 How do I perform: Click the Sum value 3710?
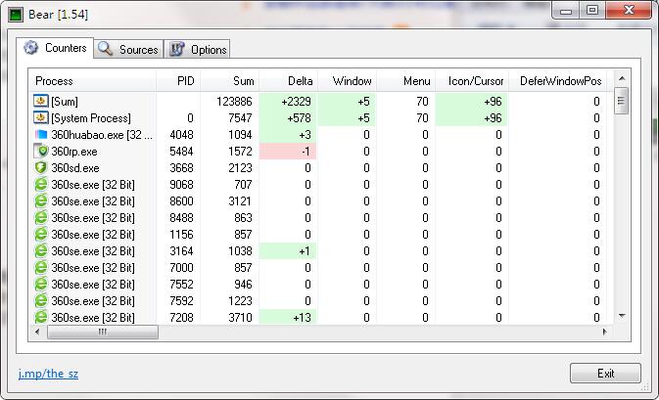(x=240, y=317)
